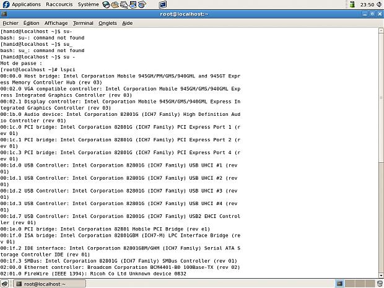Switch to the first (active) workspace
The height and width of the screenshot is (288, 384).
coord(339,284)
